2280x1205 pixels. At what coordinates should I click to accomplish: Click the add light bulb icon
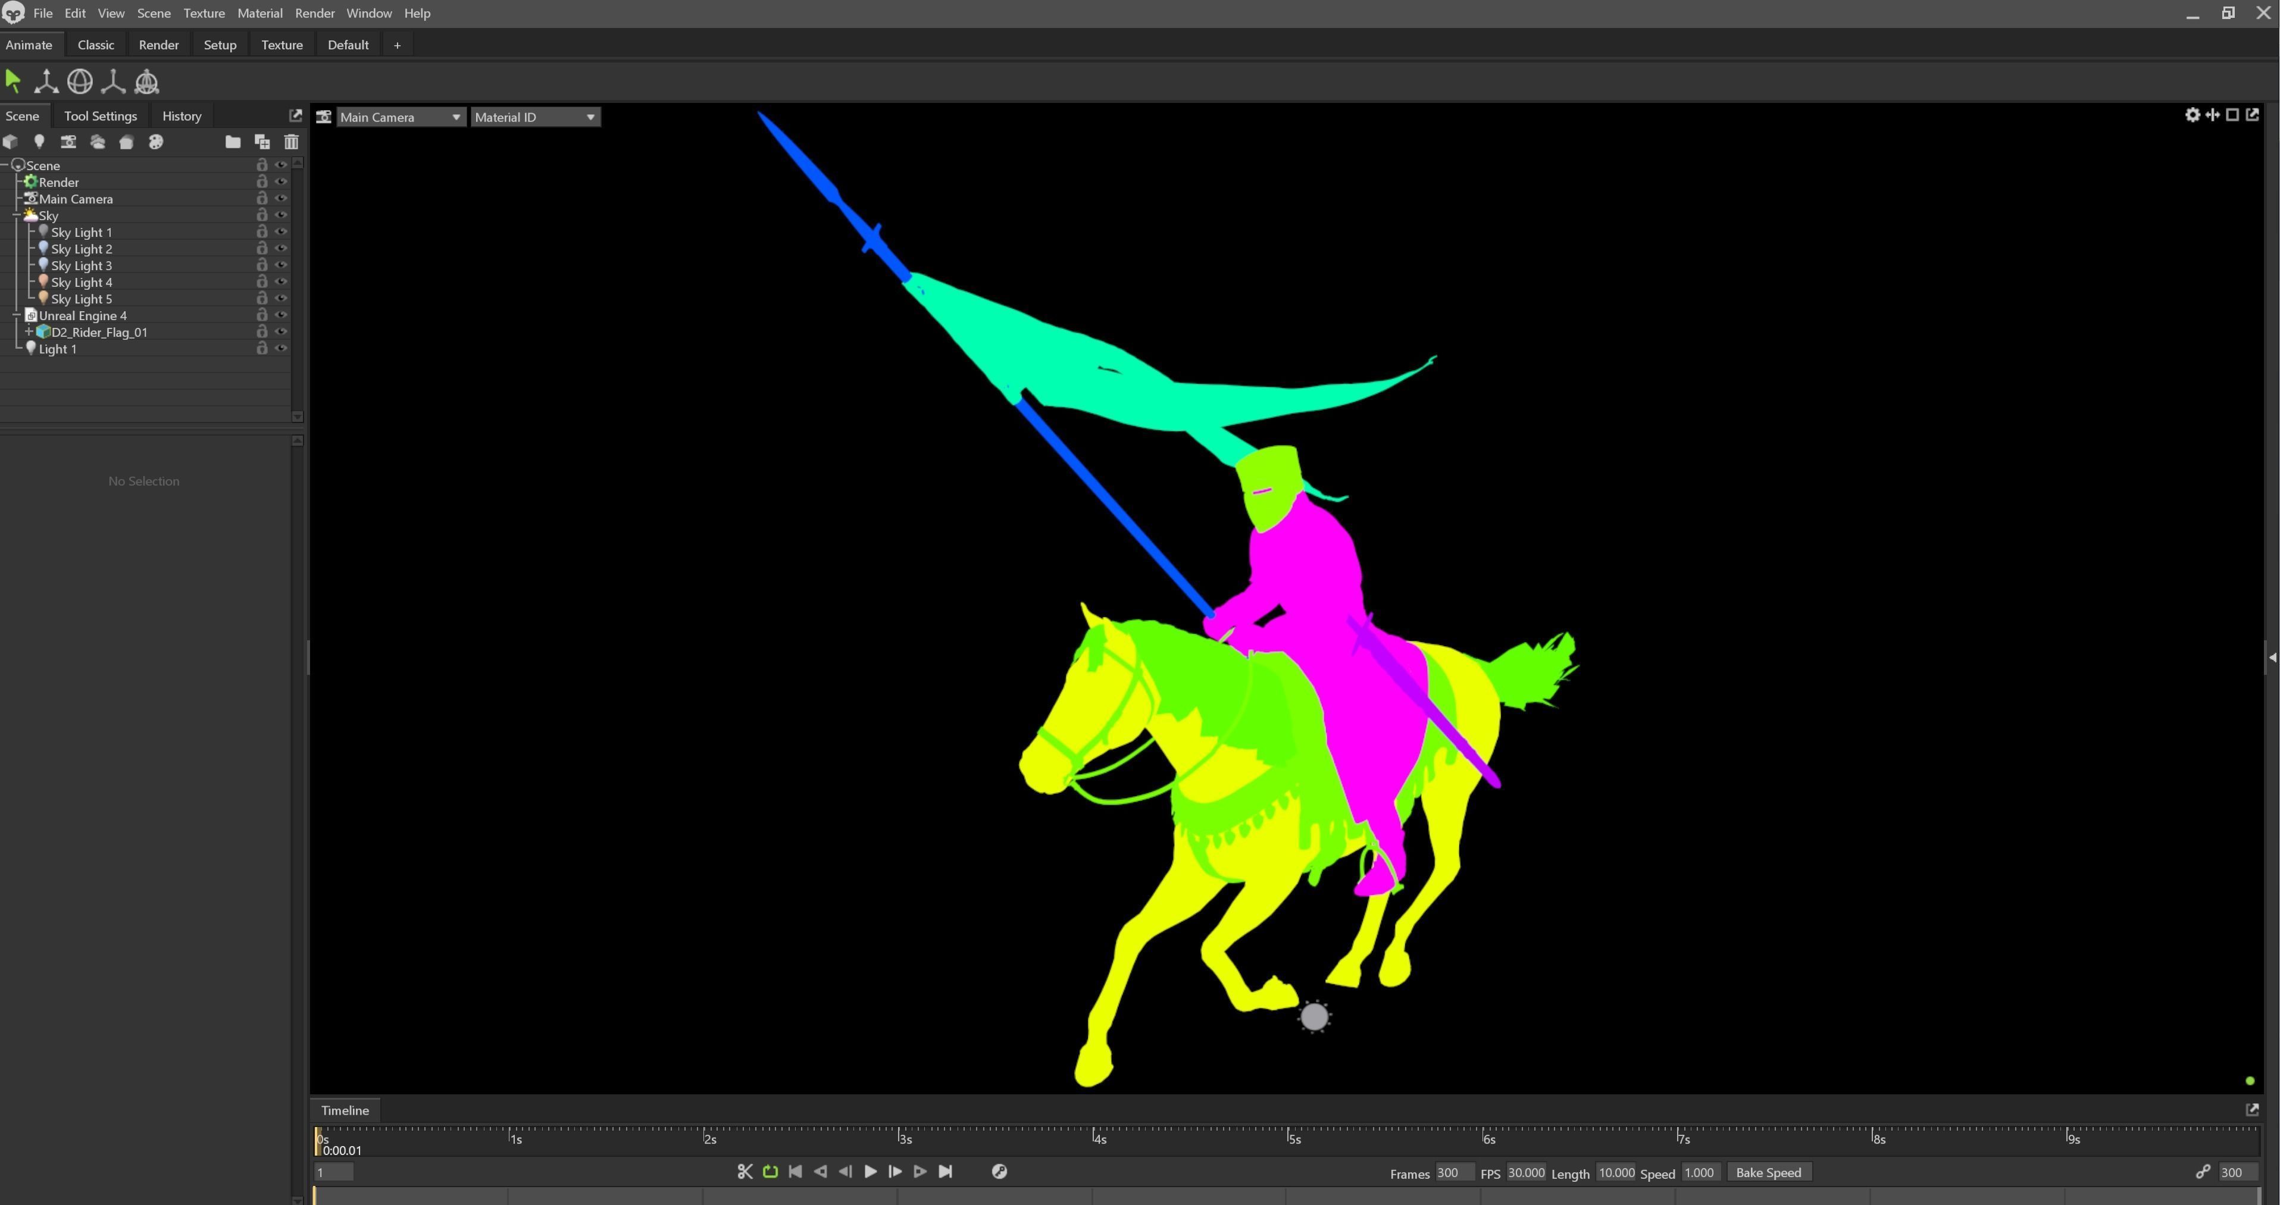coord(39,142)
